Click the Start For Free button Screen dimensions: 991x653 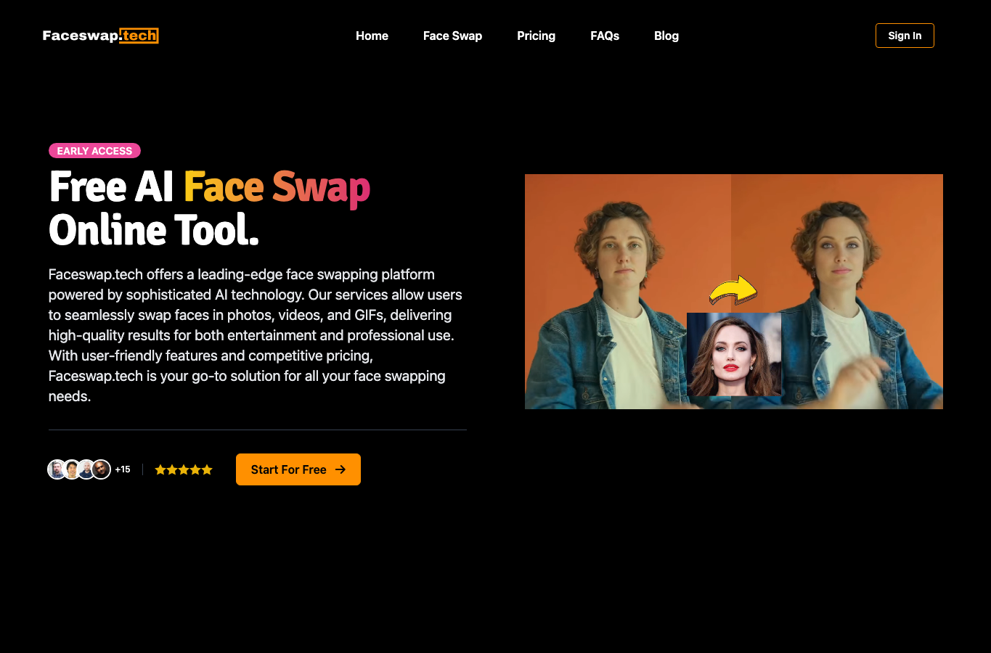click(x=298, y=469)
